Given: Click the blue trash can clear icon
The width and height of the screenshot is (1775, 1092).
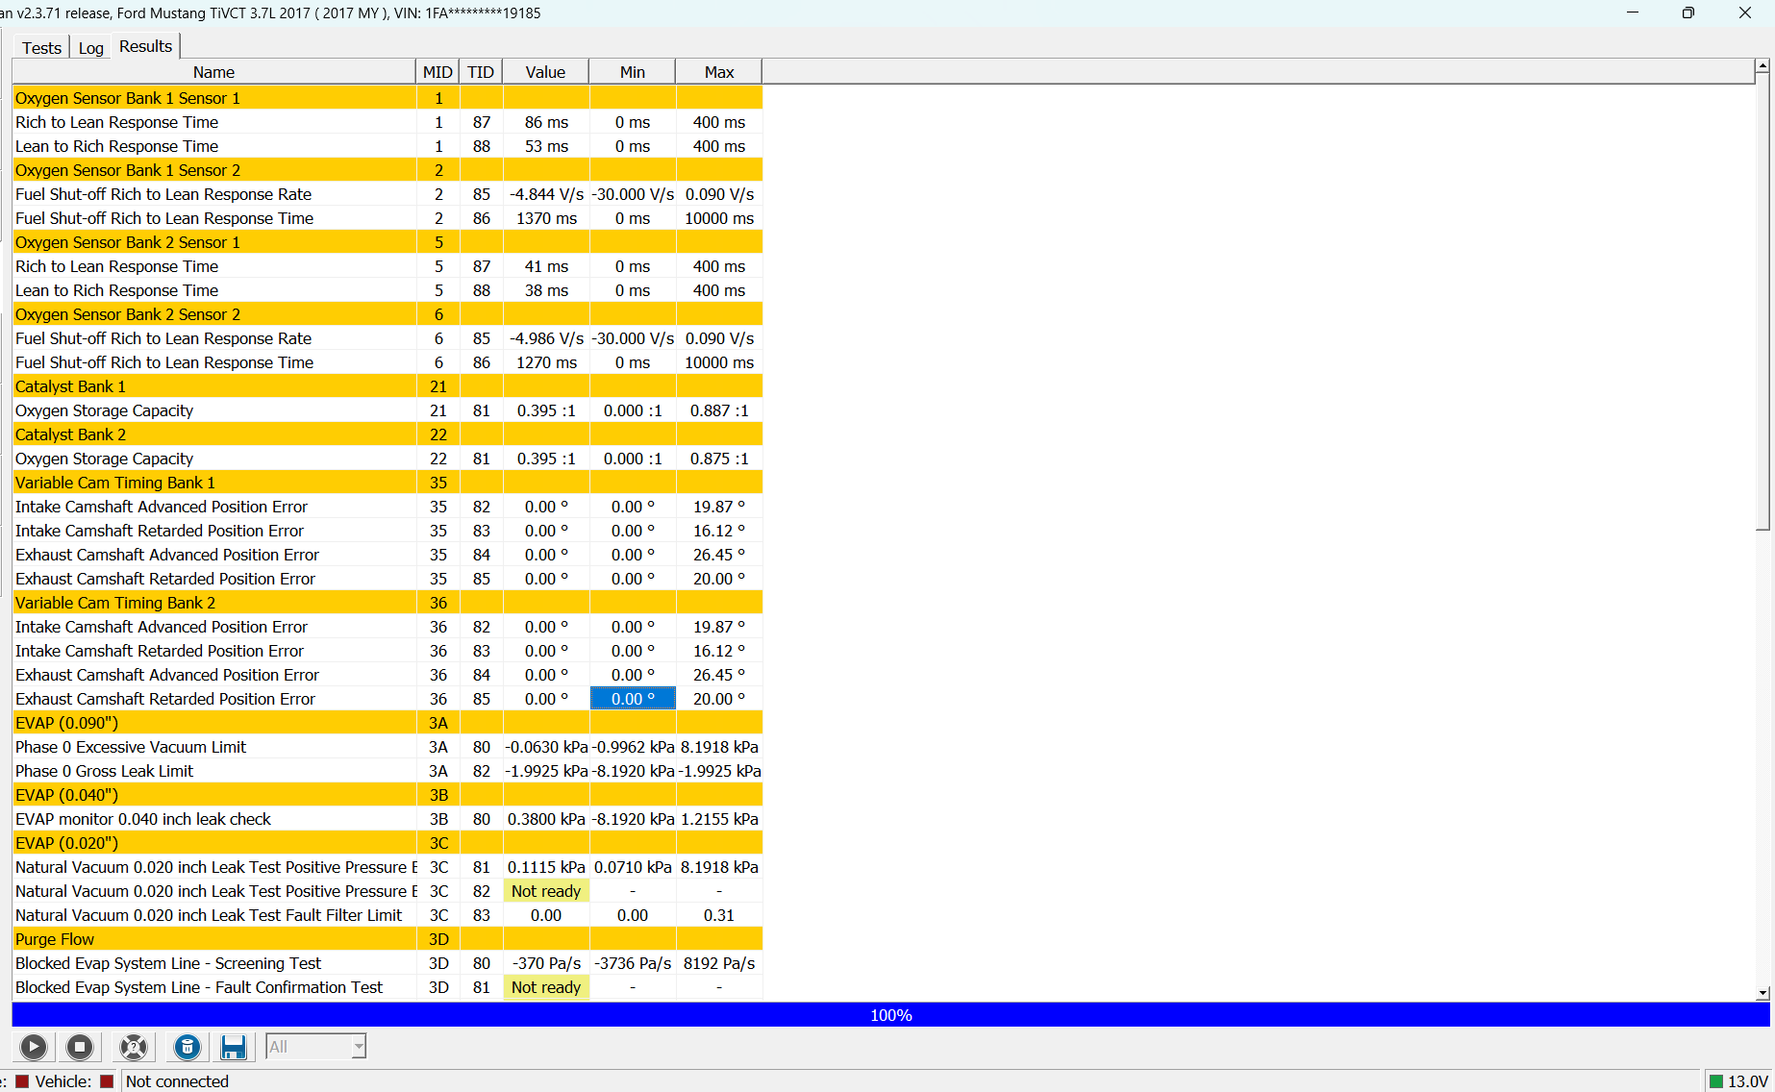Looking at the screenshot, I should 187,1047.
